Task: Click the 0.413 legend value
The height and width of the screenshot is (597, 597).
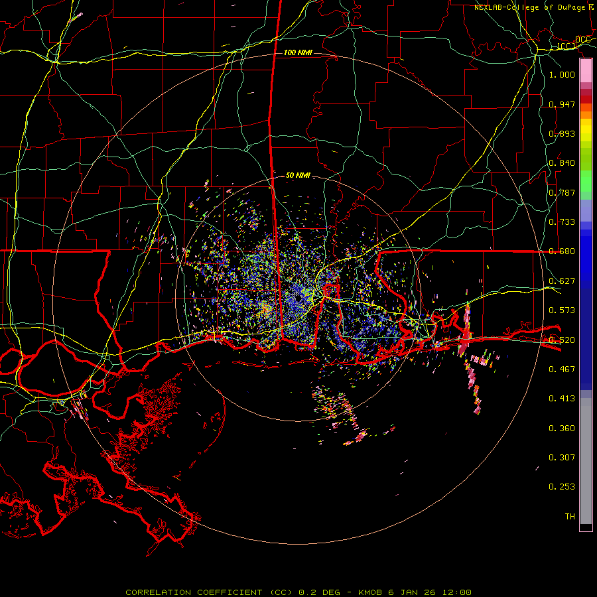Action: [x=562, y=399]
